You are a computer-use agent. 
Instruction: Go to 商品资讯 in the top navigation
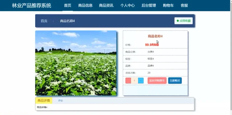coord(106,5)
